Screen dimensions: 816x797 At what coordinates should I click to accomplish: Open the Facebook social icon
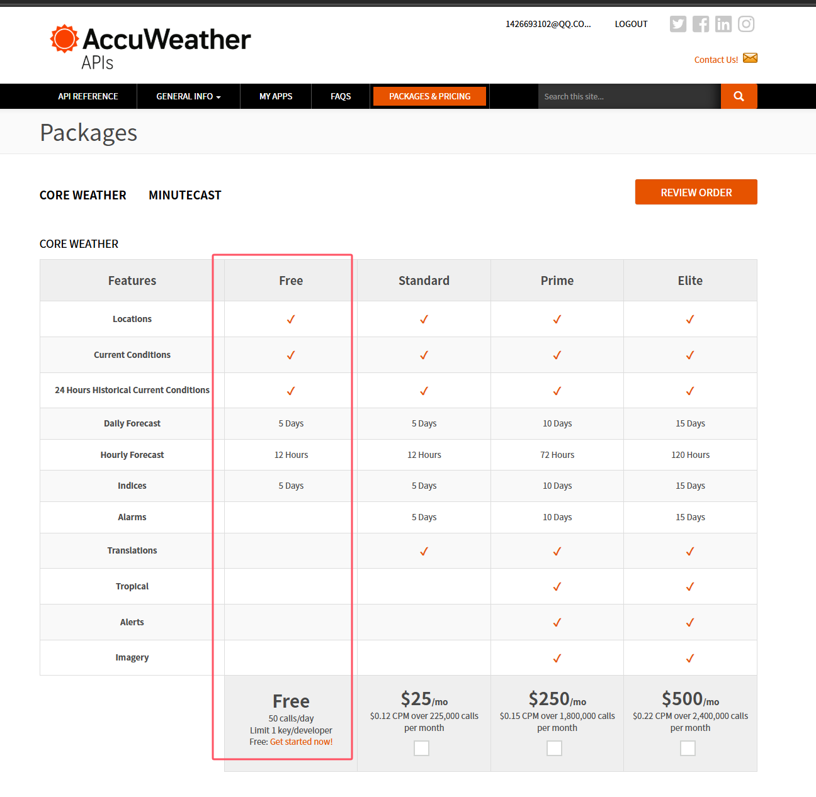701,24
